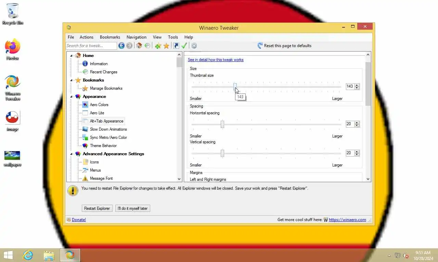Go to the Home page via house icon
This screenshot has height=262, width=438.
coord(139,46)
